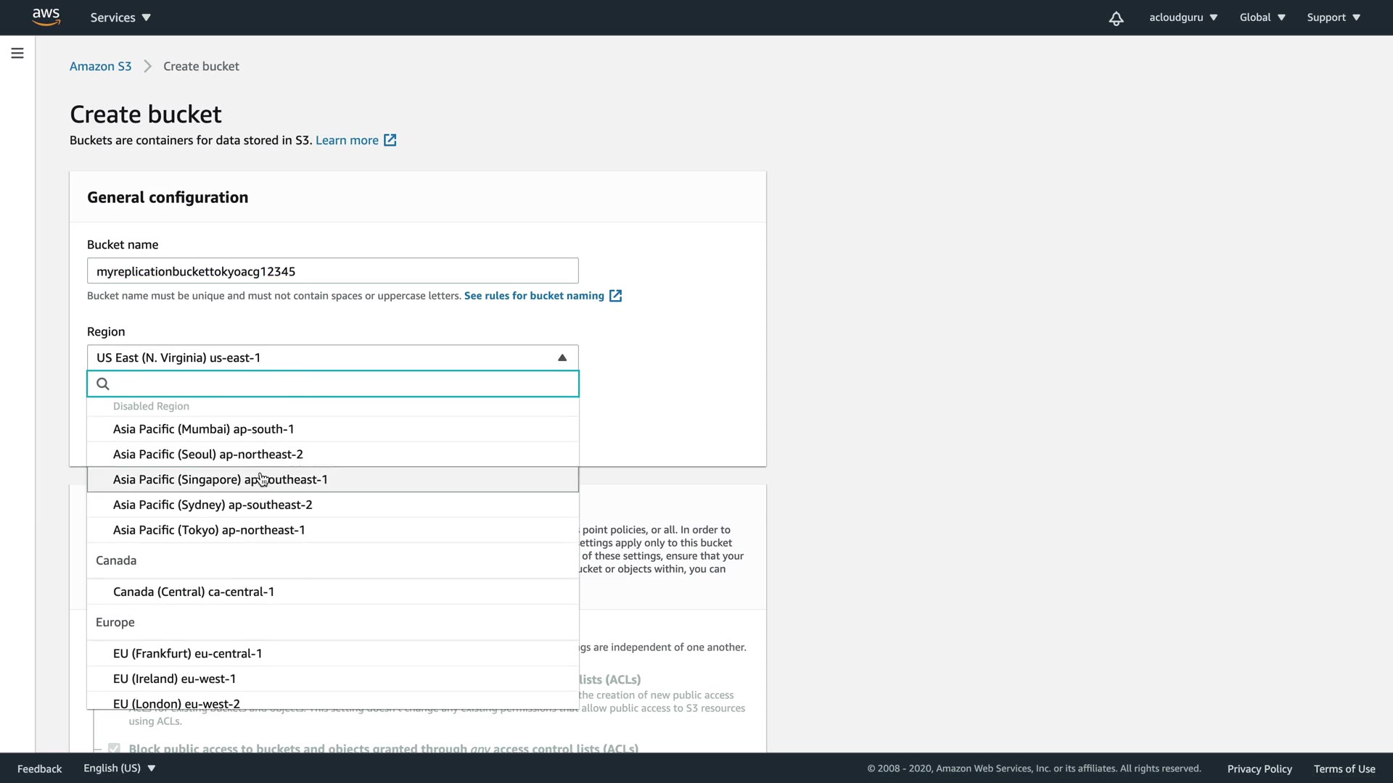Go to Amazon S3 breadcrumb link
This screenshot has height=783, width=1393.
[100, 67]
